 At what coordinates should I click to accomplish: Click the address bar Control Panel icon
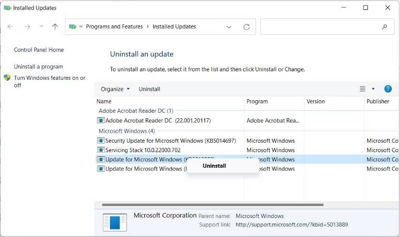72,26
